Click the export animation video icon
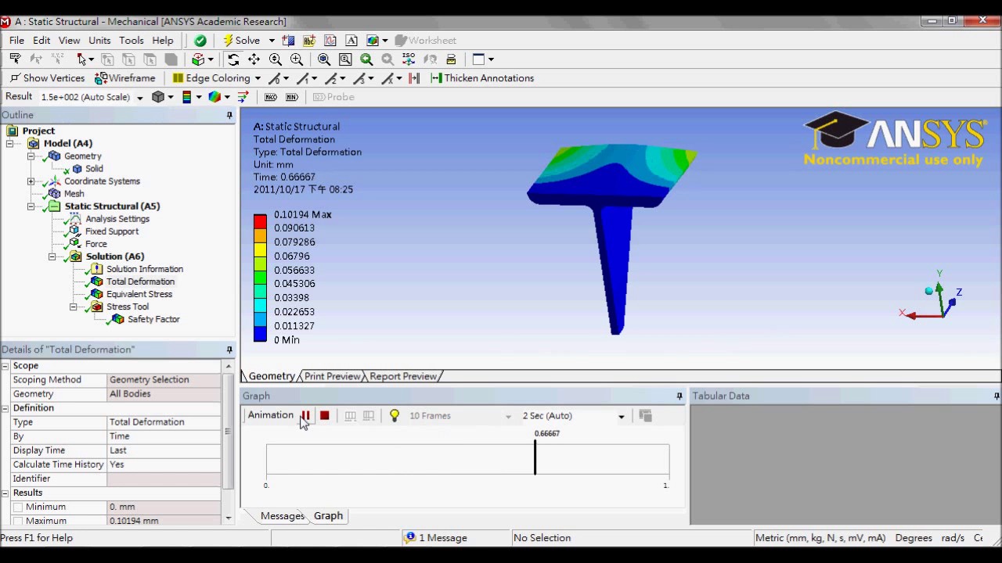 point(645,416)
